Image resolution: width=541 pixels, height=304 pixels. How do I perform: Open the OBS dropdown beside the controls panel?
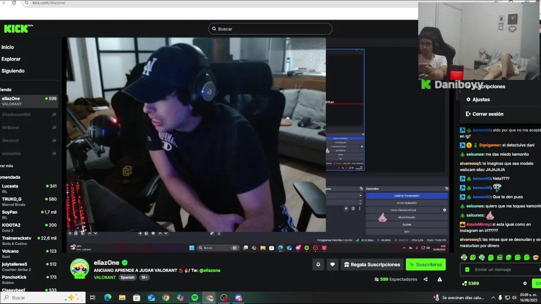click(361, 195)
